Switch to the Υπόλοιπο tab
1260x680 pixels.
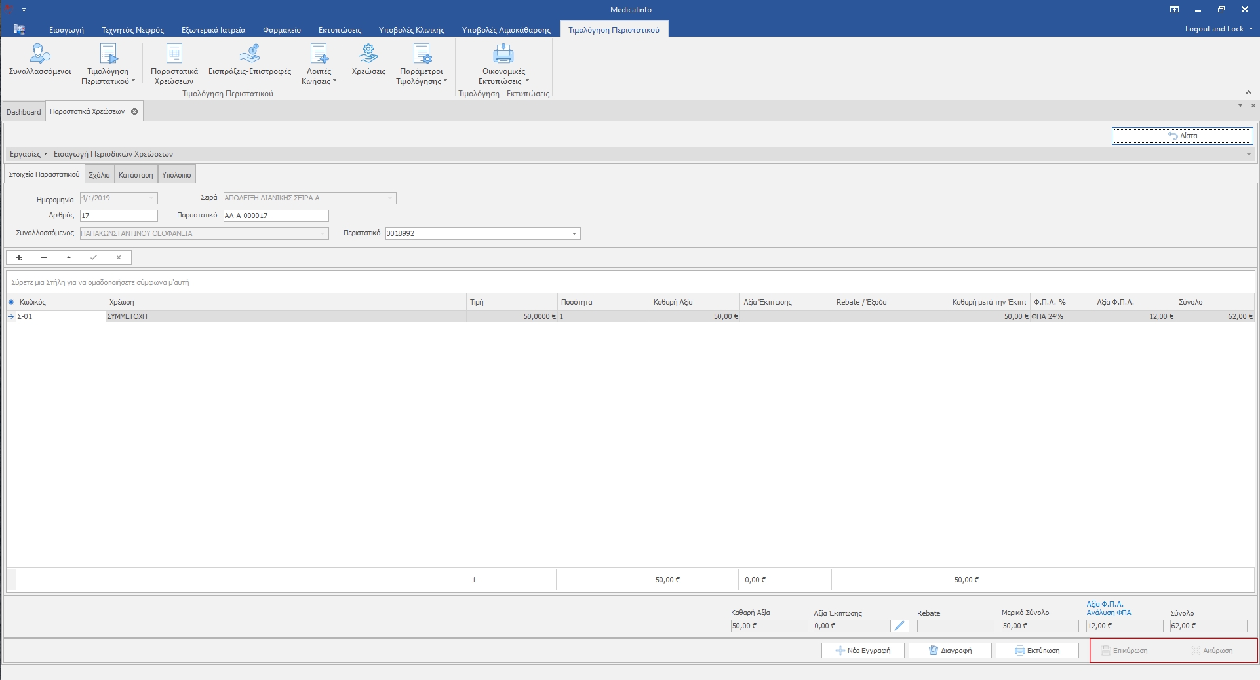pyautogui.click(x=176, y=175)
